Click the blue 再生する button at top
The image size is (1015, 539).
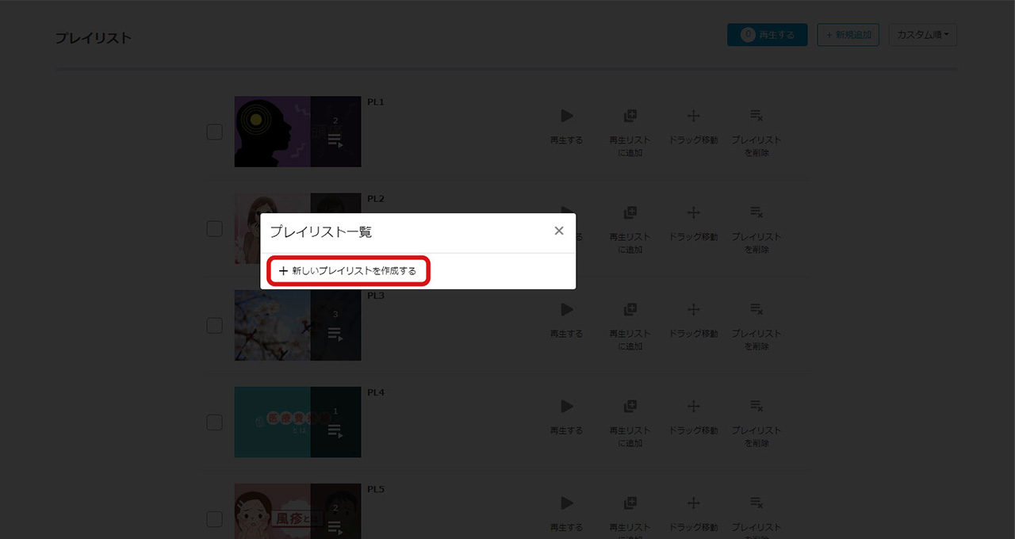click(x=768, y=35)
